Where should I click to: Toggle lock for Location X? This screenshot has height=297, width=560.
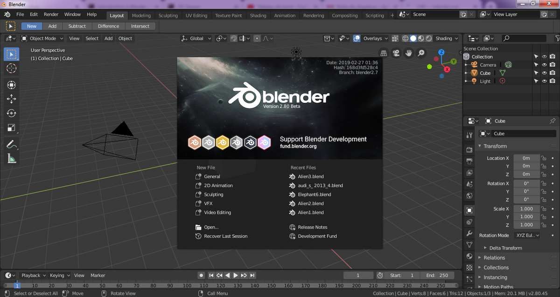[544, 158]
